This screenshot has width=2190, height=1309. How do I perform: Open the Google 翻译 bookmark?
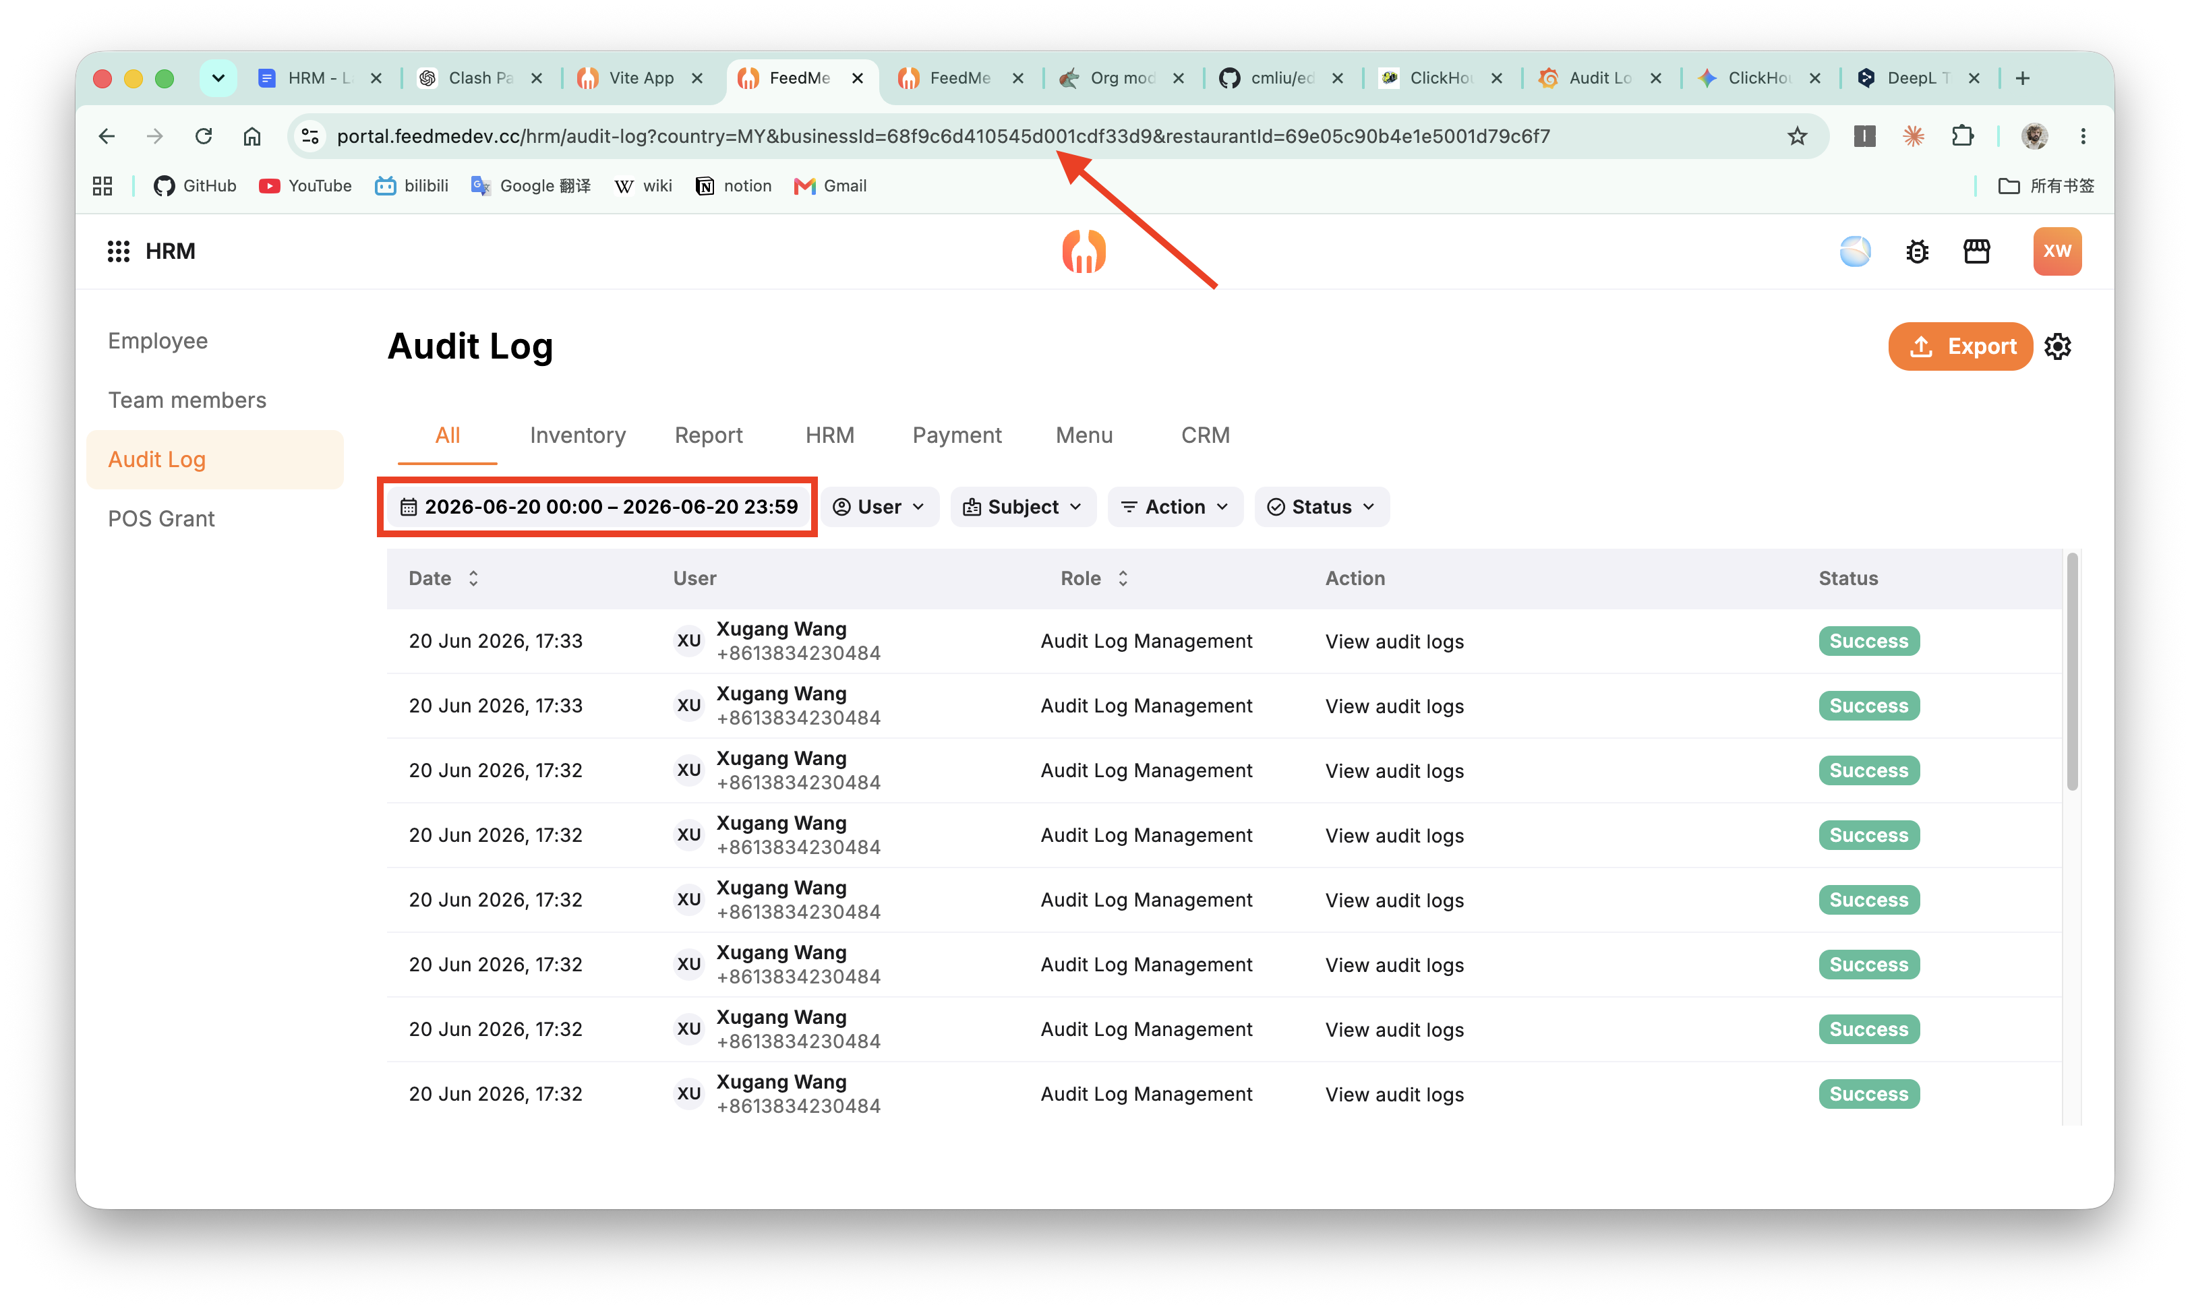530,185
